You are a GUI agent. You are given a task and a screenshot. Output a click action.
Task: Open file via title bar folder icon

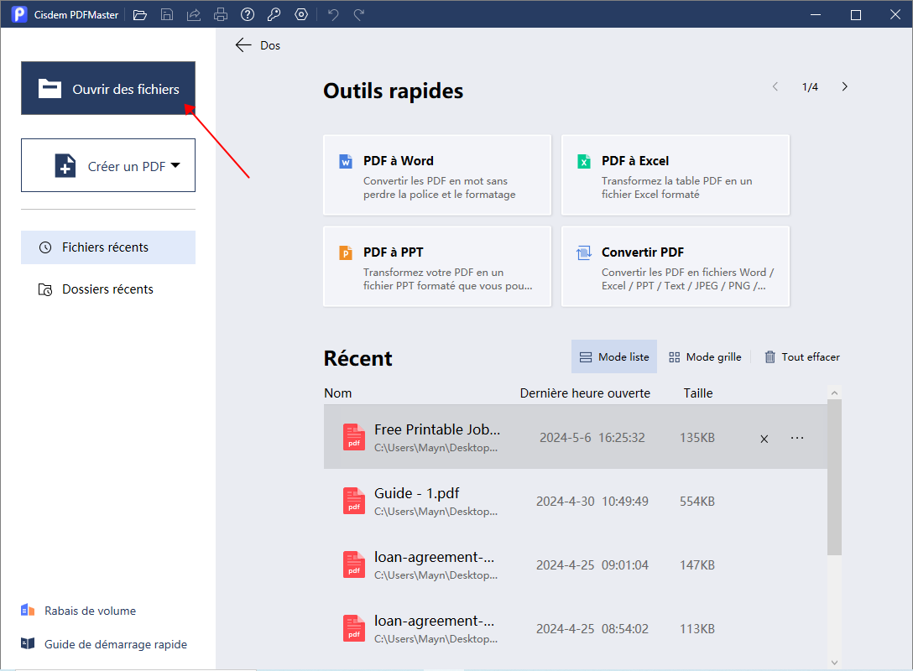click(140, 14)
